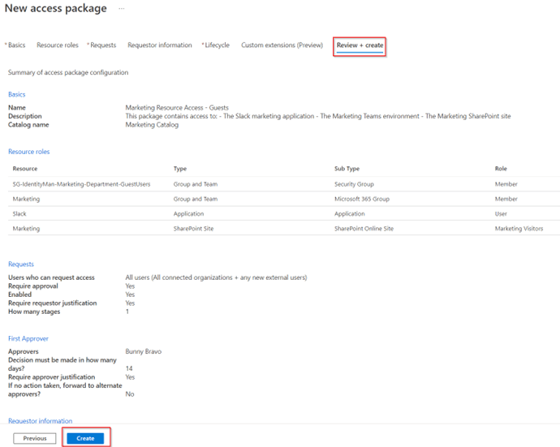The height and width of the screenshot is (447, 560).
Task: Open the Requests section heading link
Action: pos(20,264)
